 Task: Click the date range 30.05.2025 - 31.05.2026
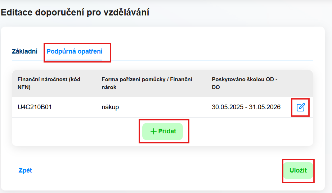pyautogui.click(x=246, y=107)
